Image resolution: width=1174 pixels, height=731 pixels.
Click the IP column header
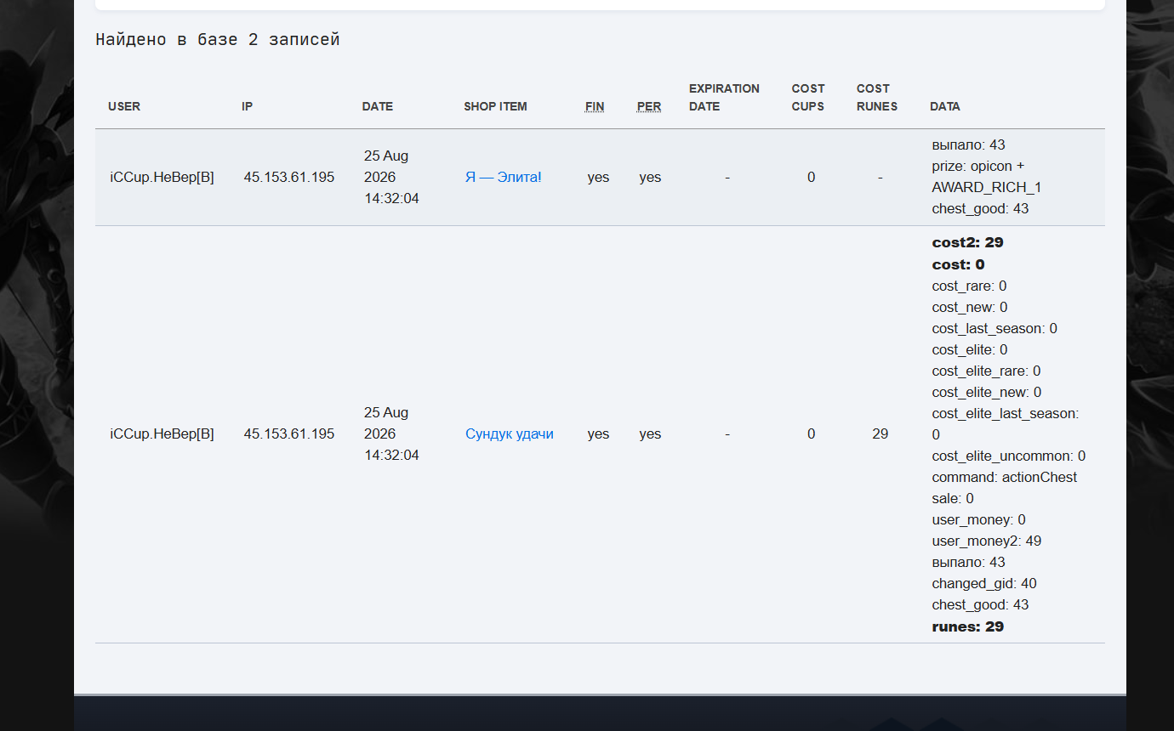[247, 106]
